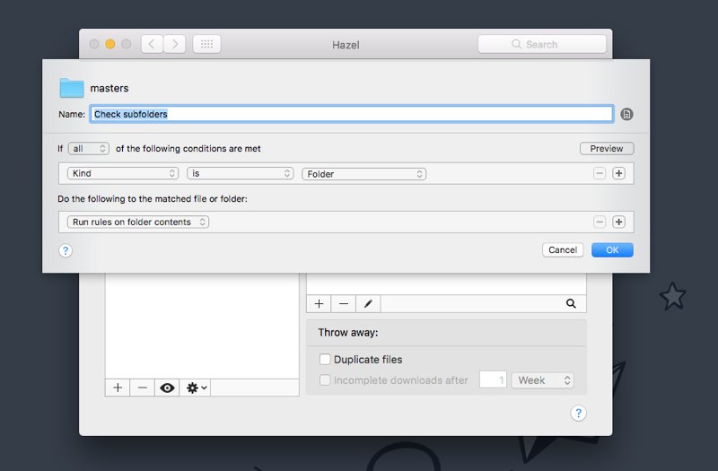Click the add rule plus button

319,303
